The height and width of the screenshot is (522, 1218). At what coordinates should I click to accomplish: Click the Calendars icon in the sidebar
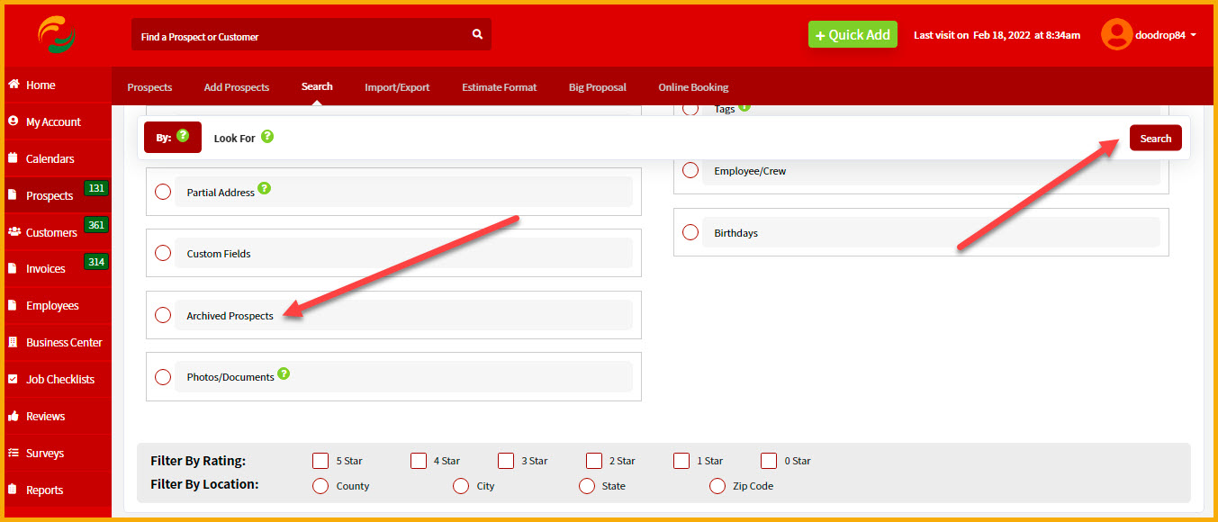[14, 157]
